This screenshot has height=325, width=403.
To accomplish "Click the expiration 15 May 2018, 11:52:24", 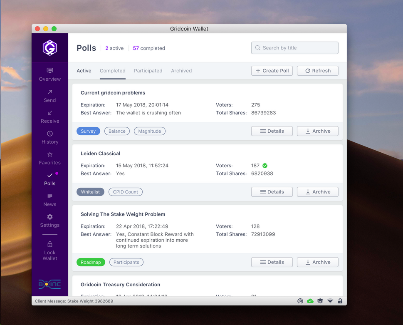I will coord(142,166).
